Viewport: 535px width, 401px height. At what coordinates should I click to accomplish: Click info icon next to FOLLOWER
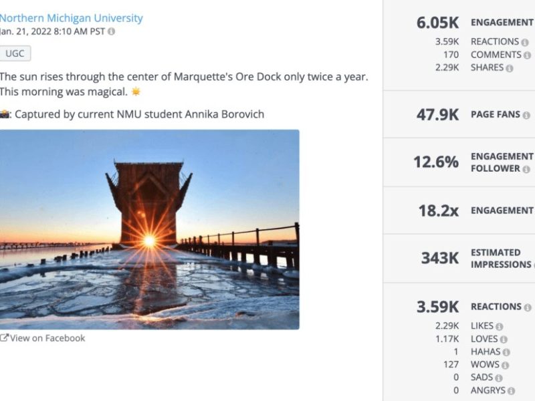click(x=526, y=169)
